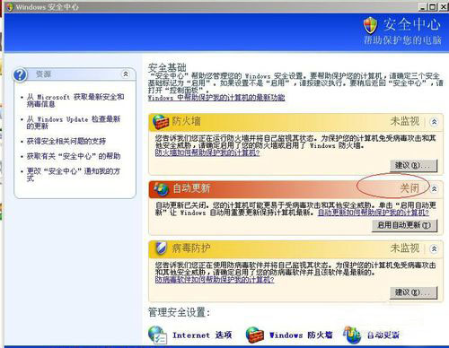Click the 启用自动更新 button
449x348 pixels.
point(405,225)
